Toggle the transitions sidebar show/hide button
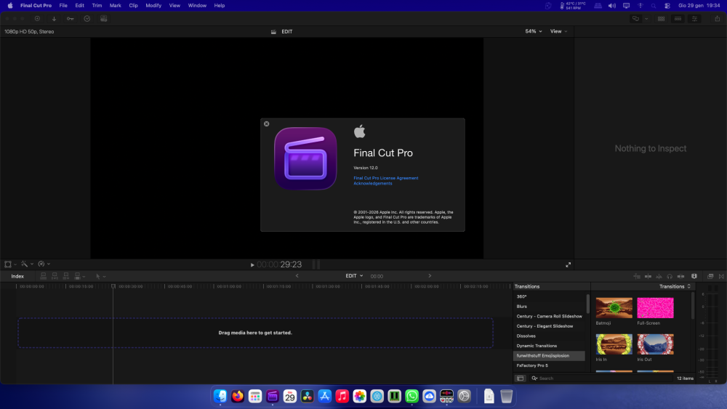 (x=521, y=378)
